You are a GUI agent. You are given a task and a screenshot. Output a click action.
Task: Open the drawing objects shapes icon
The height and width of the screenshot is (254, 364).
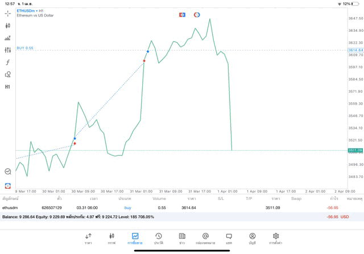click(x=7, y=74)
